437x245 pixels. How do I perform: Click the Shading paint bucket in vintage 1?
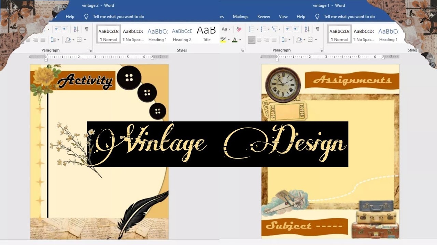point(299,40)
